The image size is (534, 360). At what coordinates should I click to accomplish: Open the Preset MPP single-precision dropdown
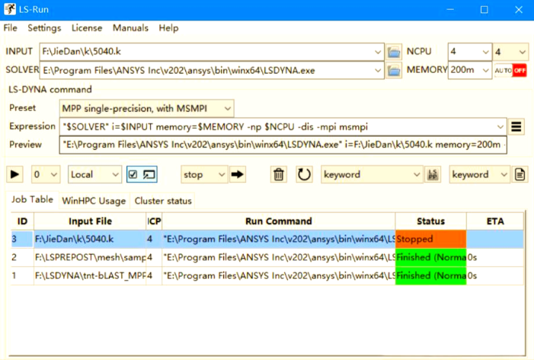145,108
